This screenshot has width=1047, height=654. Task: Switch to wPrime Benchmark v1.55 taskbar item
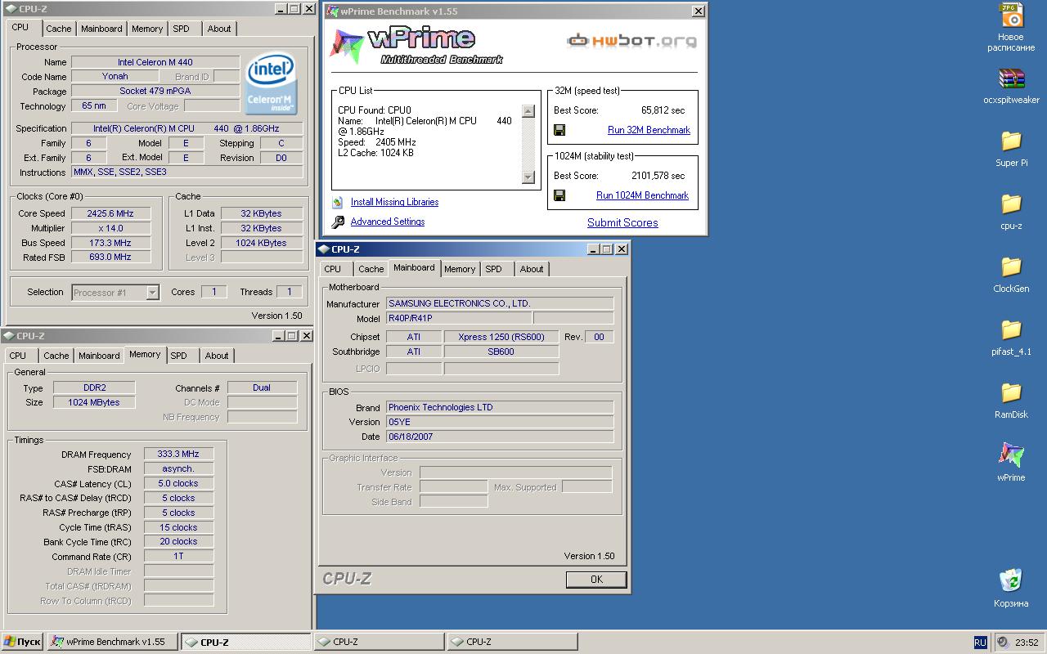click(111, 642)
